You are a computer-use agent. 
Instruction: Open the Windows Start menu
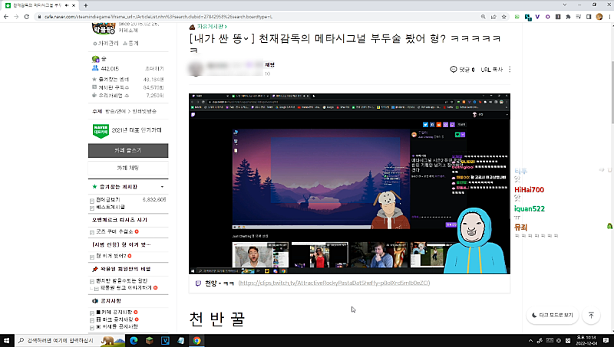click(7, 340)
